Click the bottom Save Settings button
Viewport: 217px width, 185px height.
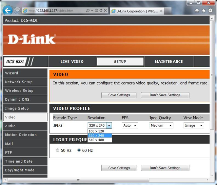click(119, 168)
